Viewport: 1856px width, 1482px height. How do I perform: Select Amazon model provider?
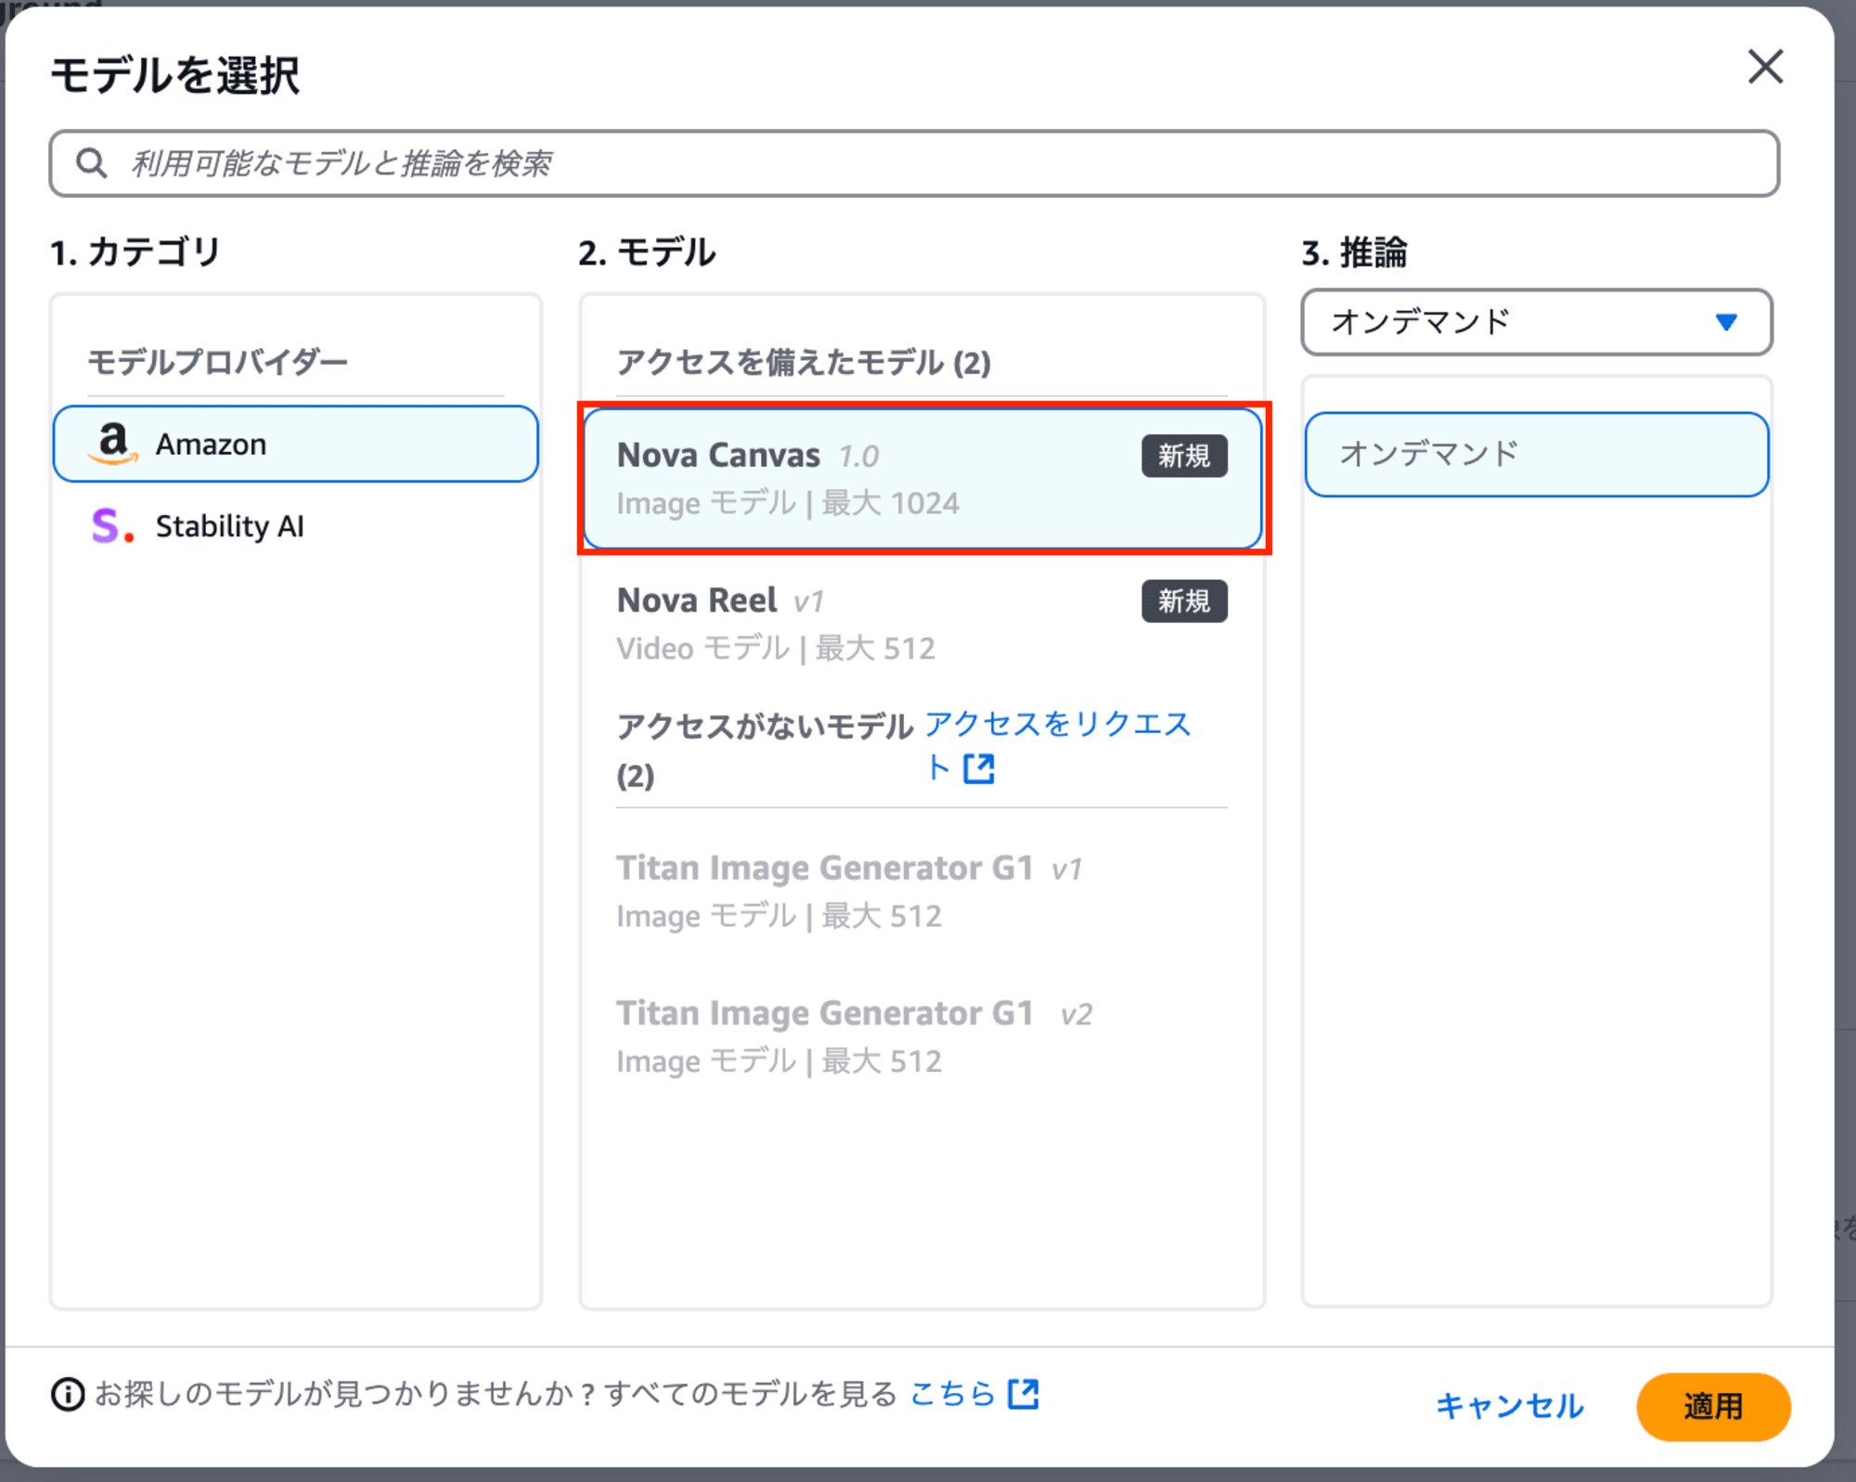point(296,444)
